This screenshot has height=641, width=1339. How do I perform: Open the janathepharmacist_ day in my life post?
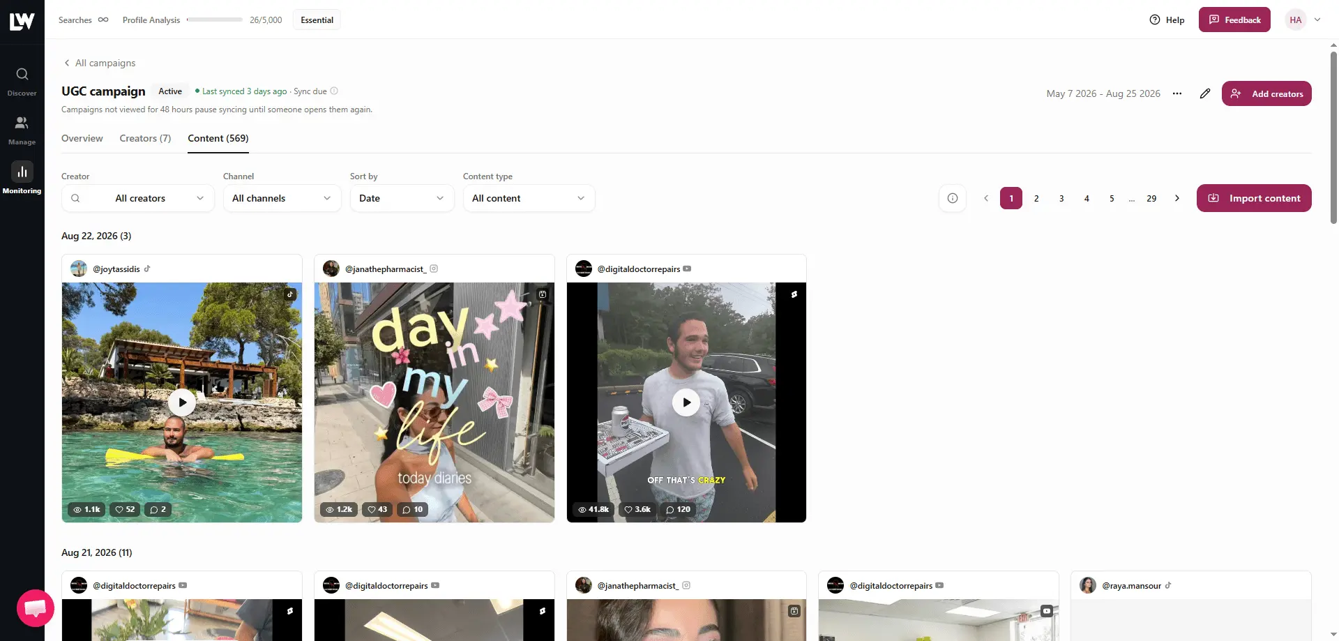tap(434, 402)
